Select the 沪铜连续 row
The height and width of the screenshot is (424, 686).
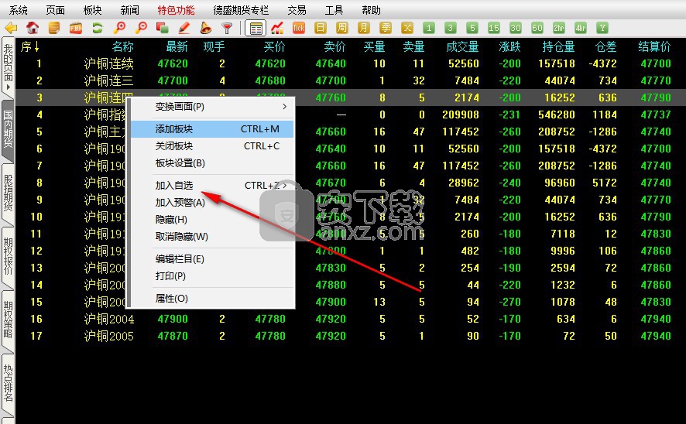tap(108, 63)
